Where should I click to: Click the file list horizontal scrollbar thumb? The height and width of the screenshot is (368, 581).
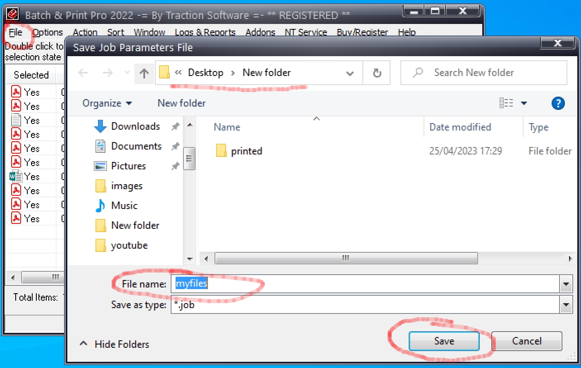[346, 258]
